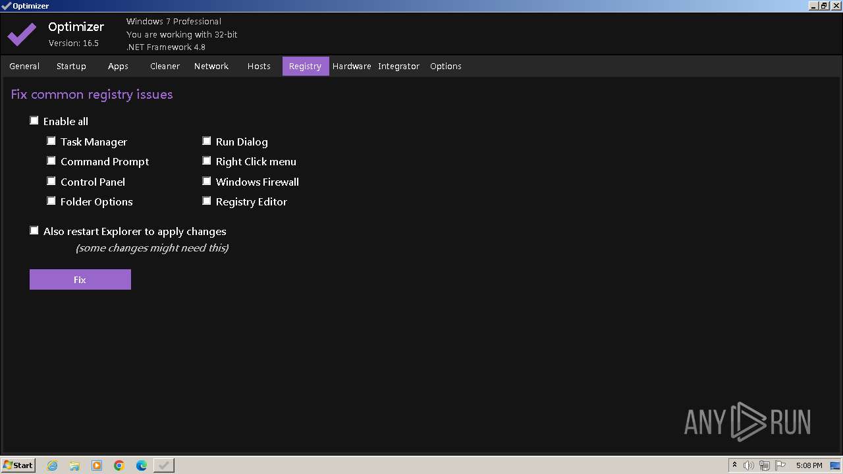Open the Start menu
843x474 pixels.
tap(18, 465)
